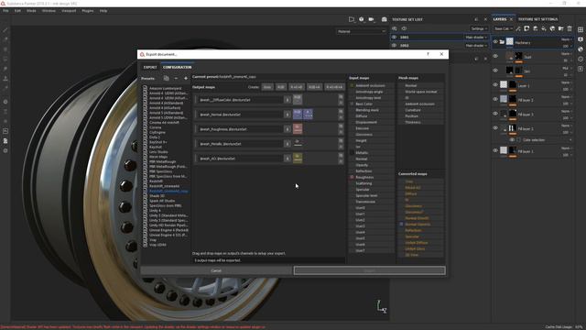Select the Unreal Engine 4 (Packed) preset

(168, 230)
